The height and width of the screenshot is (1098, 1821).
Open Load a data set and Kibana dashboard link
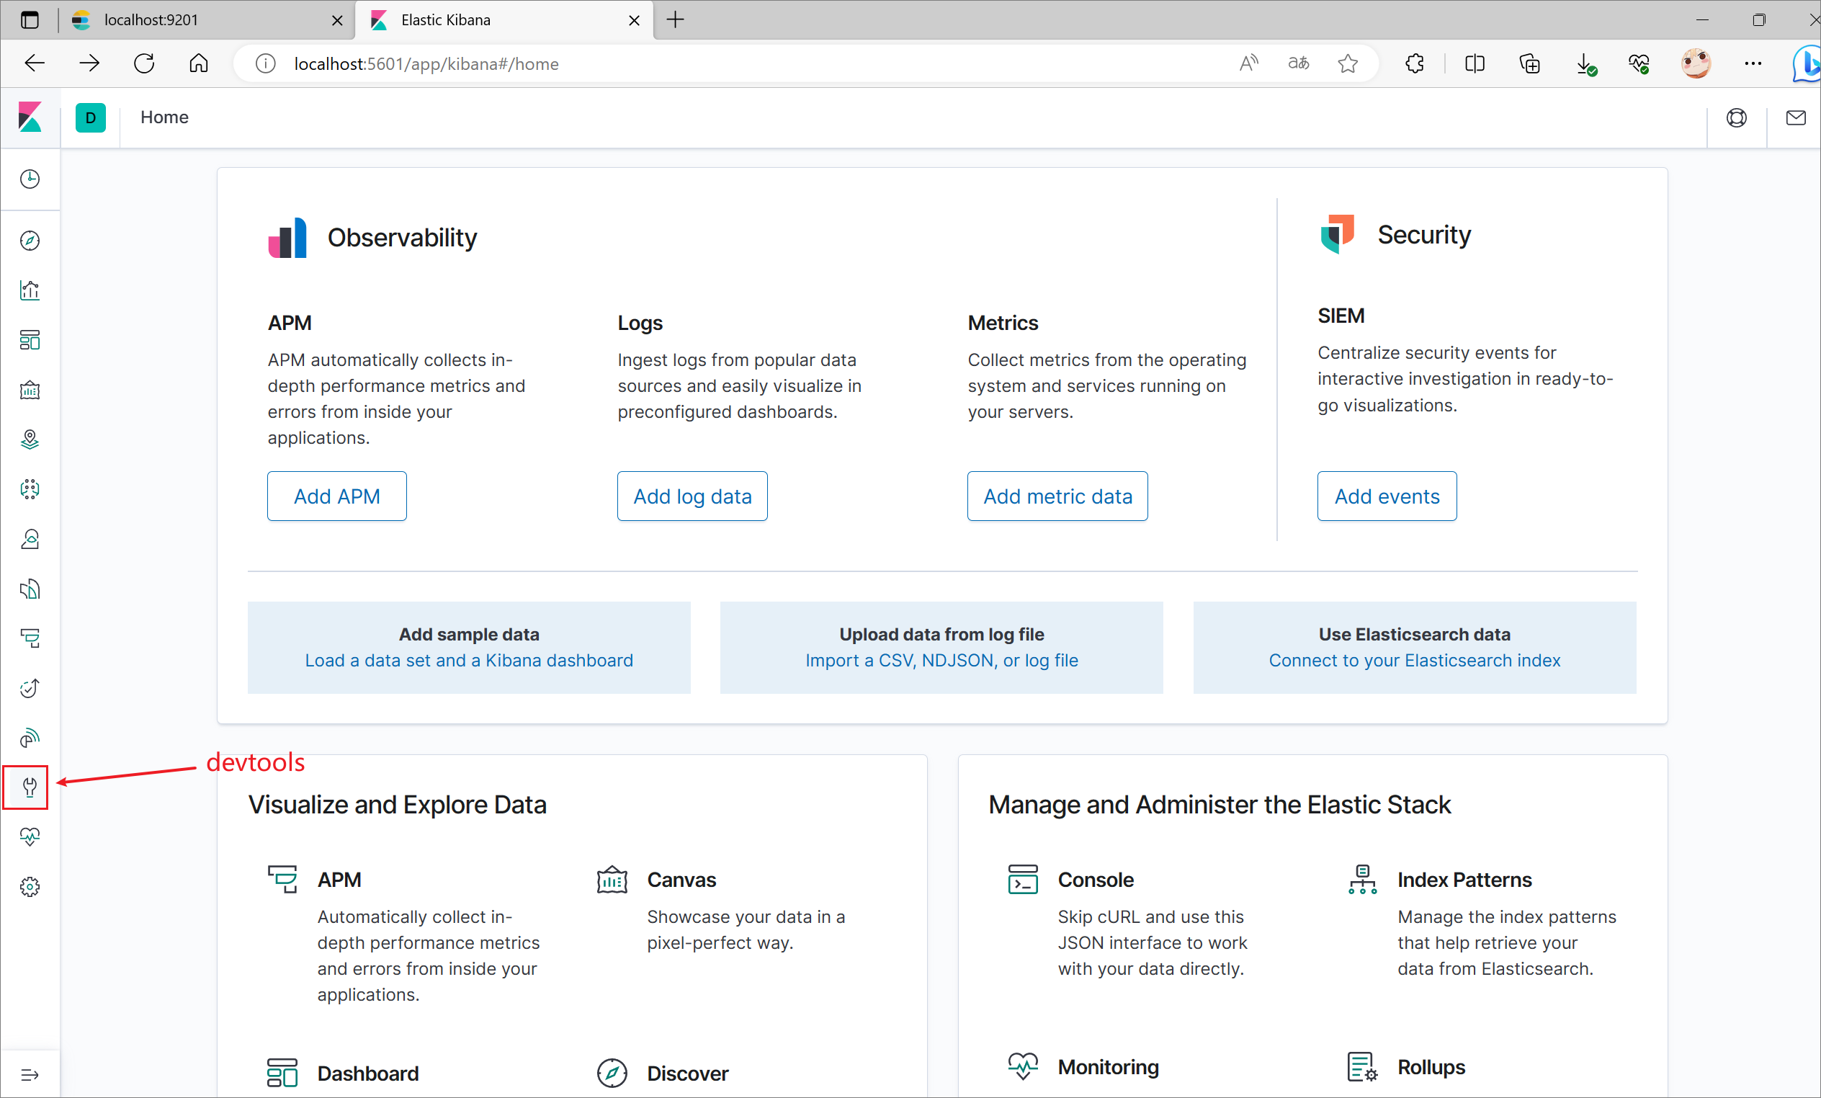(468, 660)
